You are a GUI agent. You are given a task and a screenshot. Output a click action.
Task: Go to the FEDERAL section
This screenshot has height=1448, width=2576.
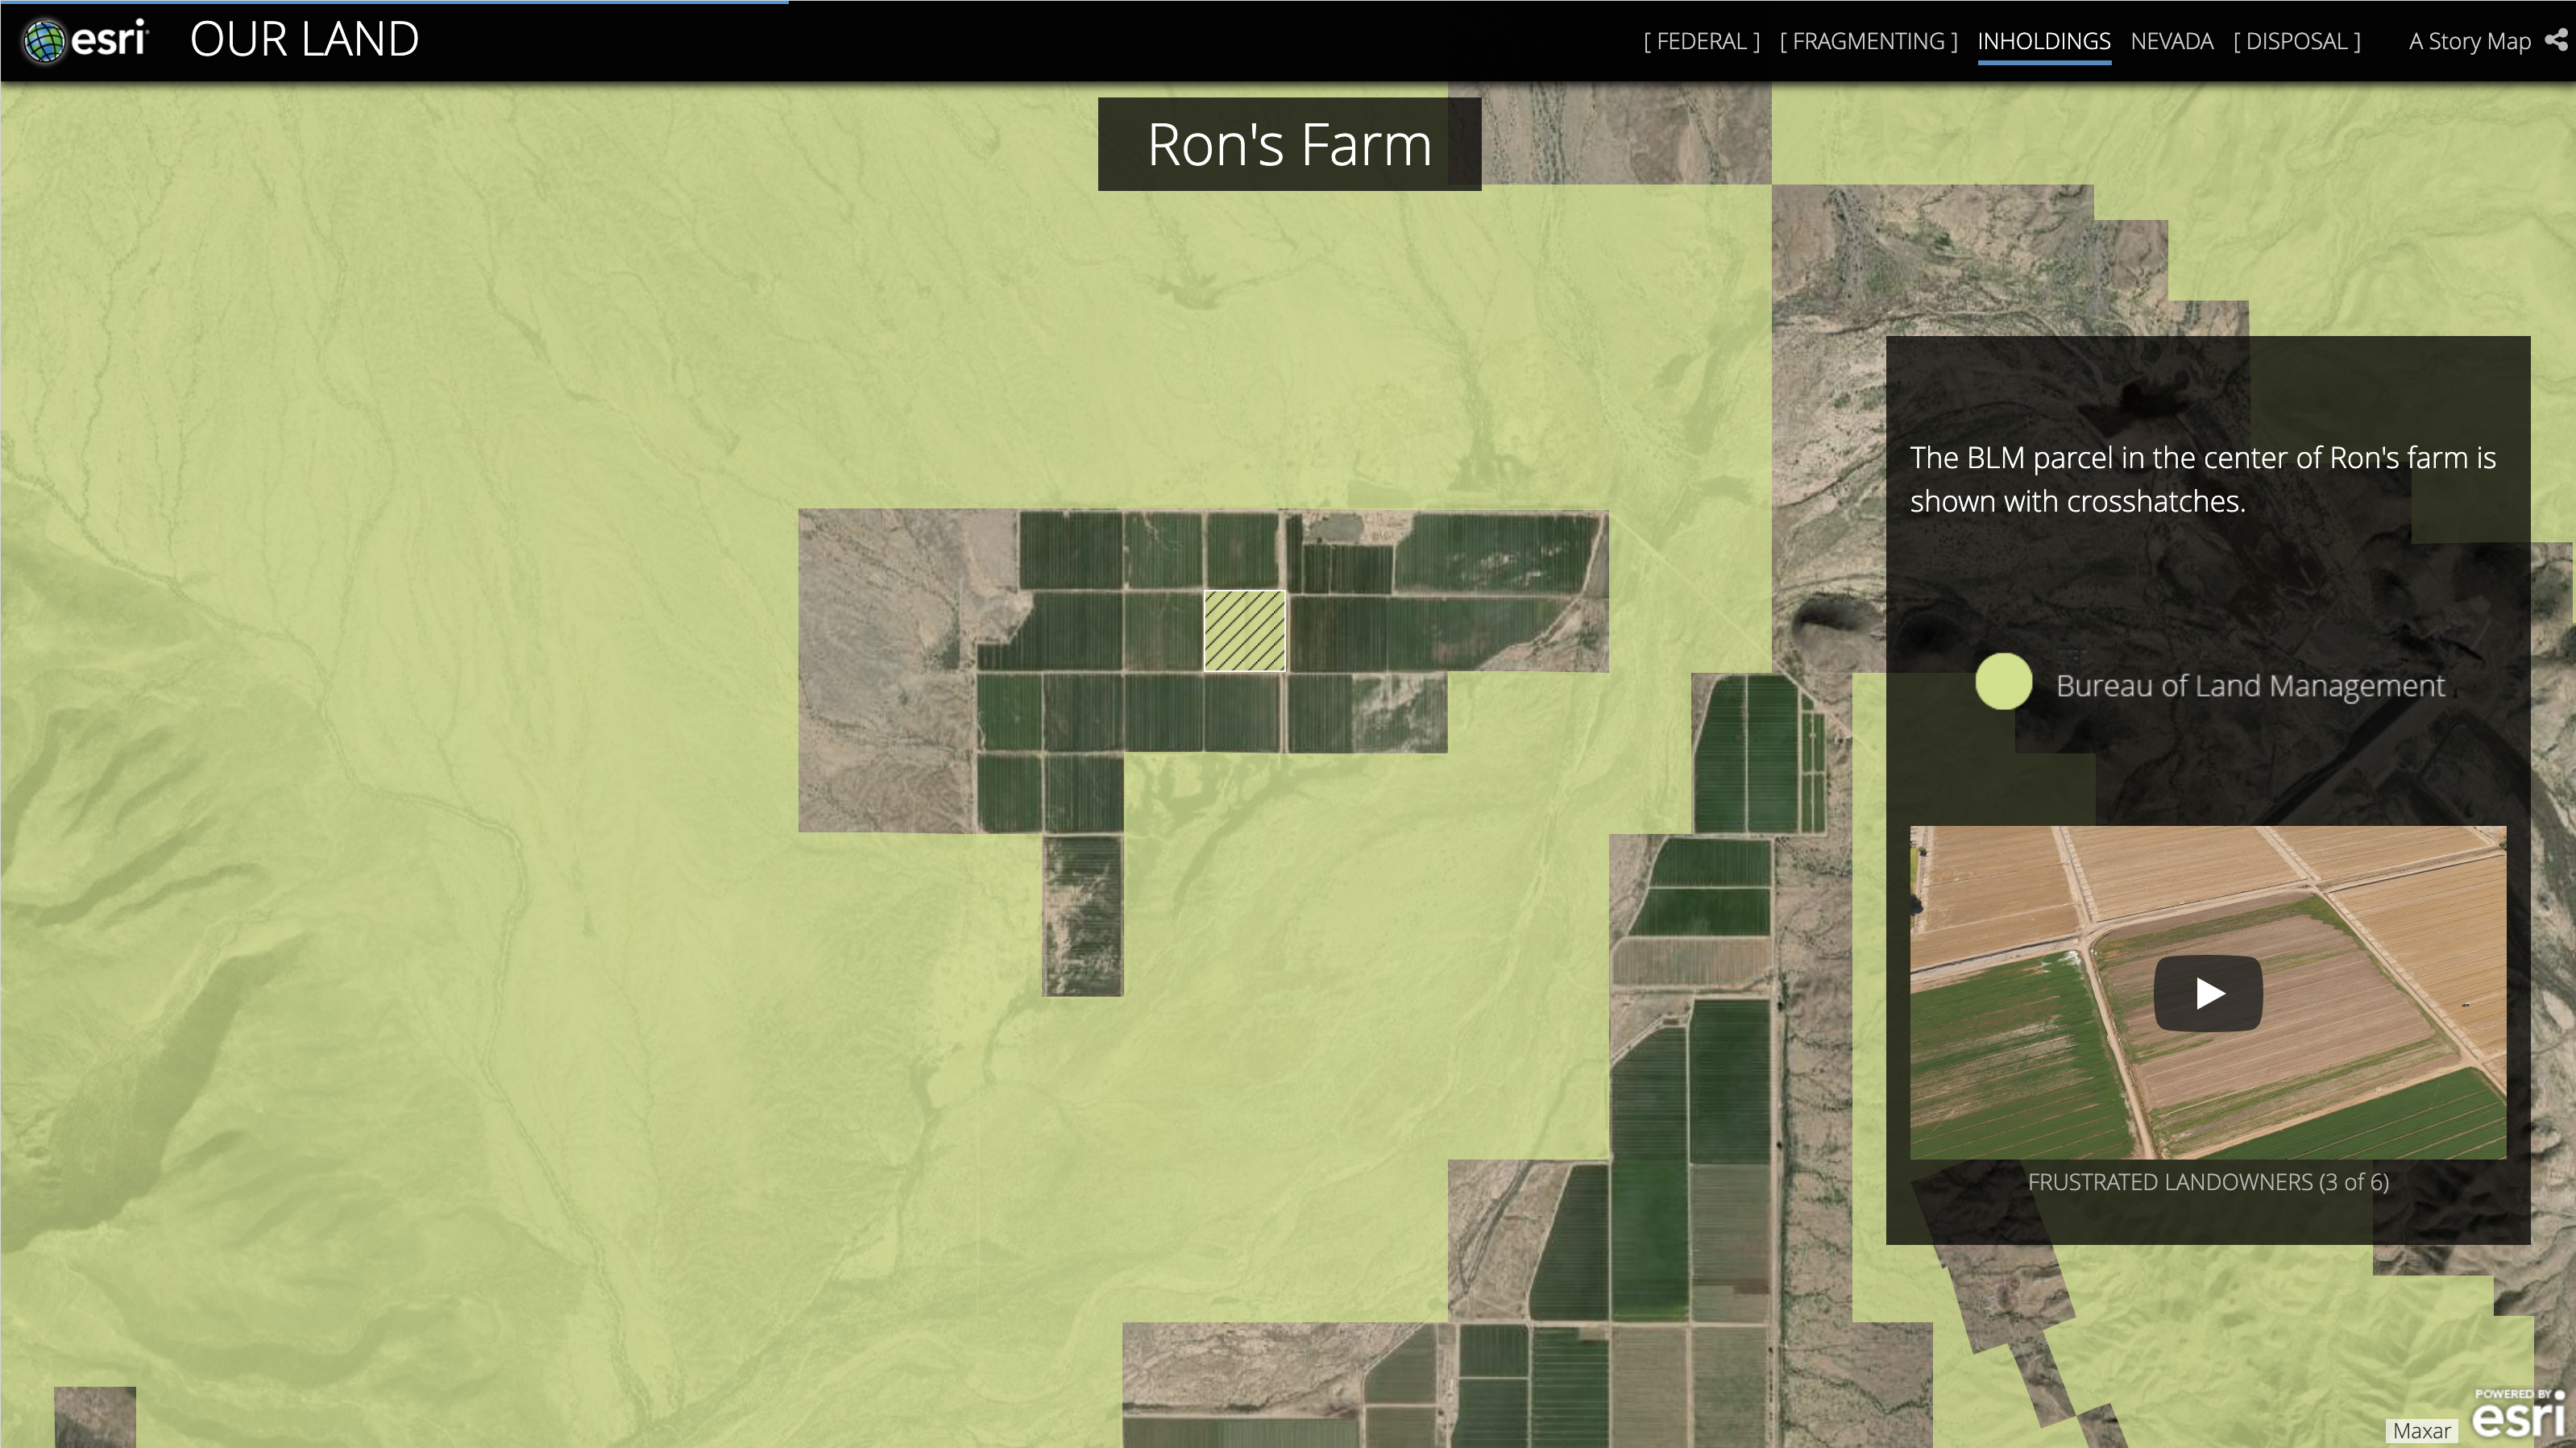(1701, 41)
